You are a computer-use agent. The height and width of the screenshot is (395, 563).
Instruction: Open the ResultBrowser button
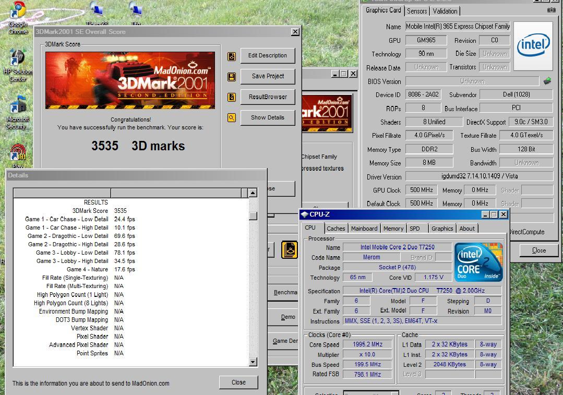[268, 97]
